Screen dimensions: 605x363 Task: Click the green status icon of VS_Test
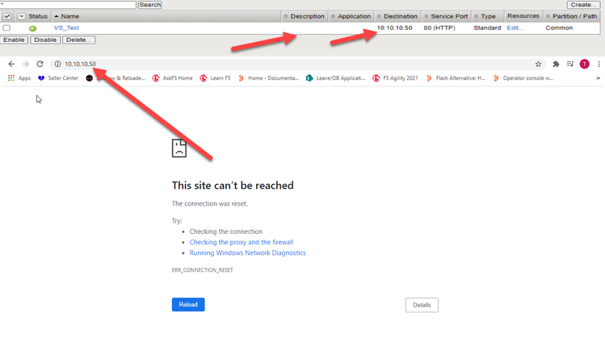(x=33, y=28)
